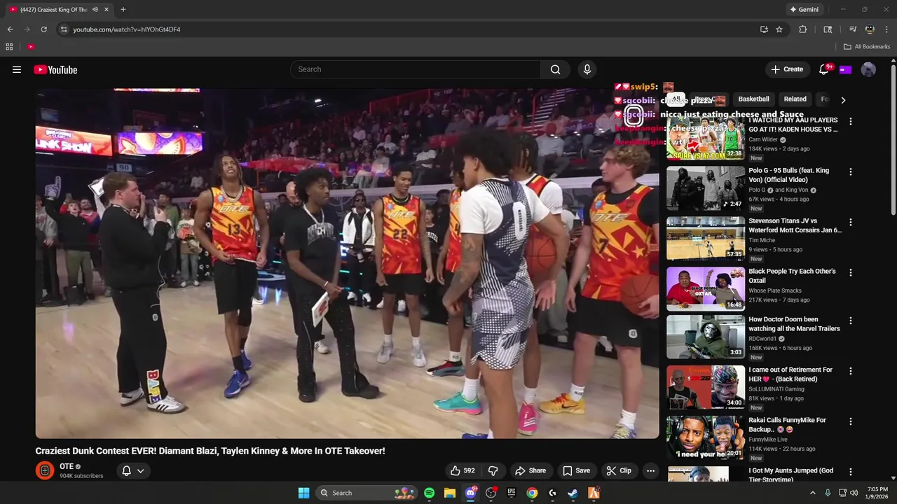
Task: Open Chrome profile avatar in toolbar
Action: [870, 29]
